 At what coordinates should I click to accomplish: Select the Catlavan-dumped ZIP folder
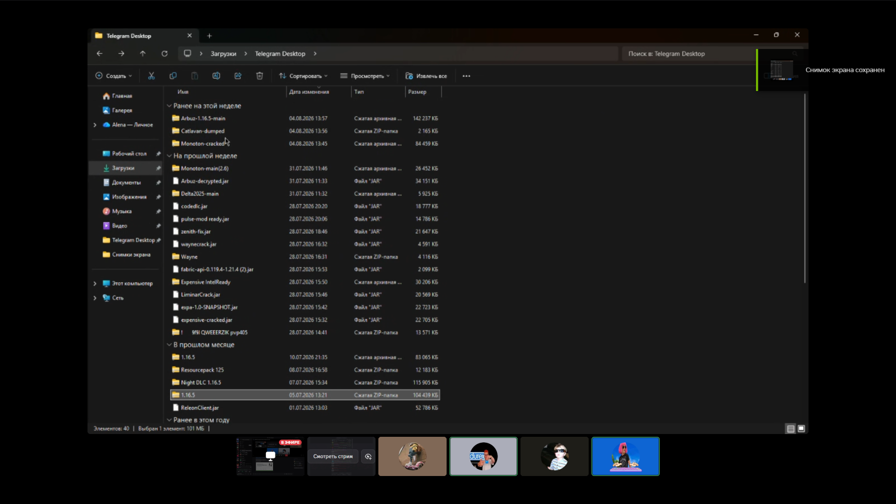point(305,131)
